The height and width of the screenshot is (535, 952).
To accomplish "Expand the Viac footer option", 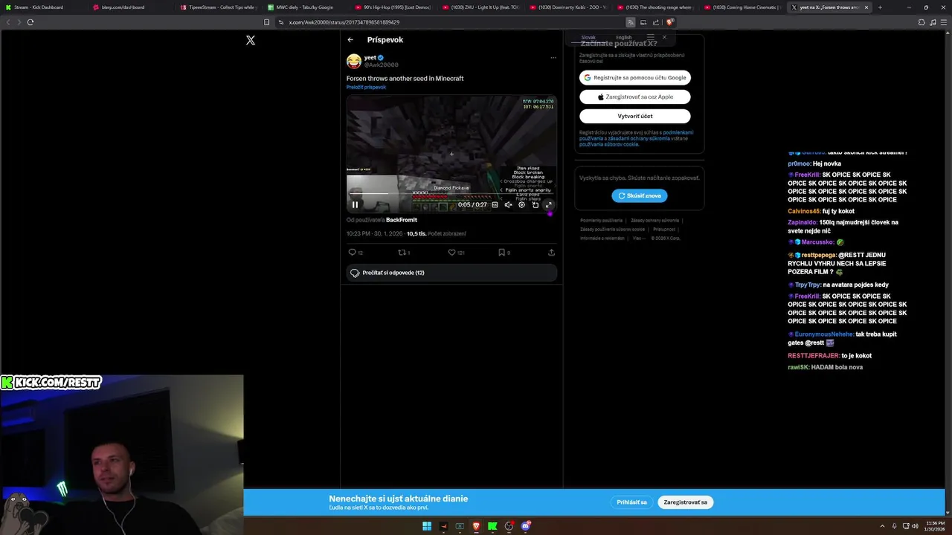I will click(x=638, y=239).
